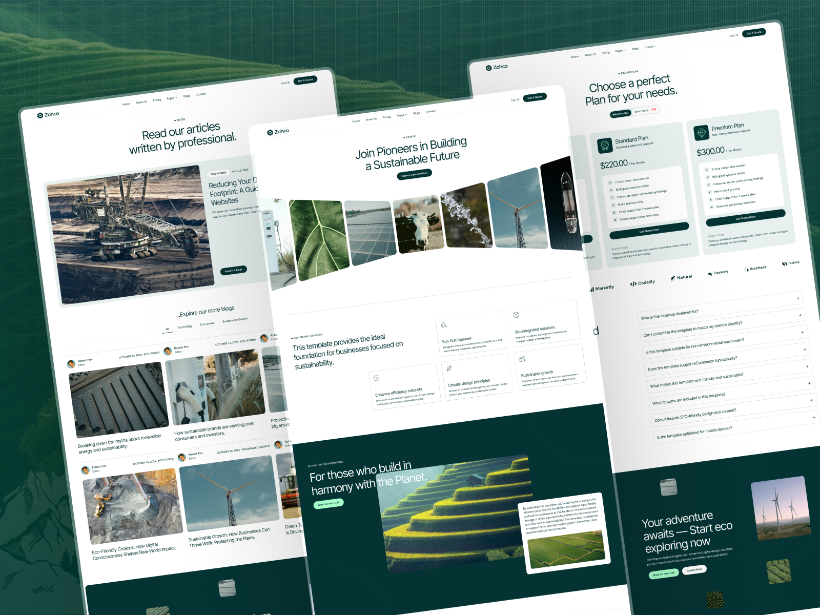820x615 pixels.
Task: Select the Sustainable Growth blog filter tab
Action: (235, 320)
